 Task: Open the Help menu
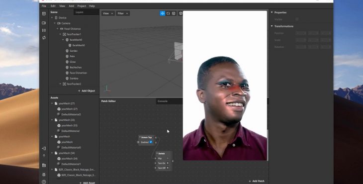pos(92,6)
